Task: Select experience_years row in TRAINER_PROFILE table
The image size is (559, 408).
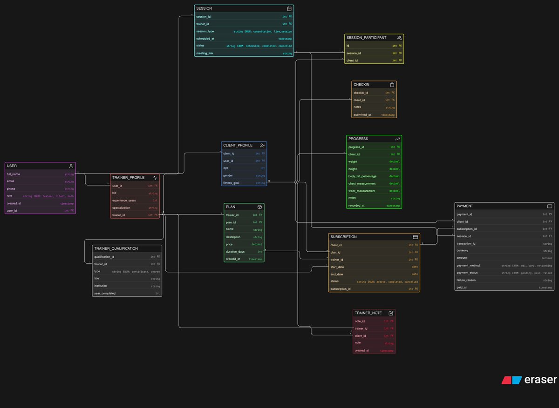Action: pyautogui.click(x=135, y=200)
